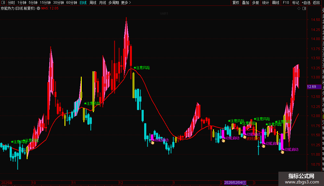Viewport: 324px width, 186px height.
Task: Select the 30分钟 period tab
Action: 58,3
